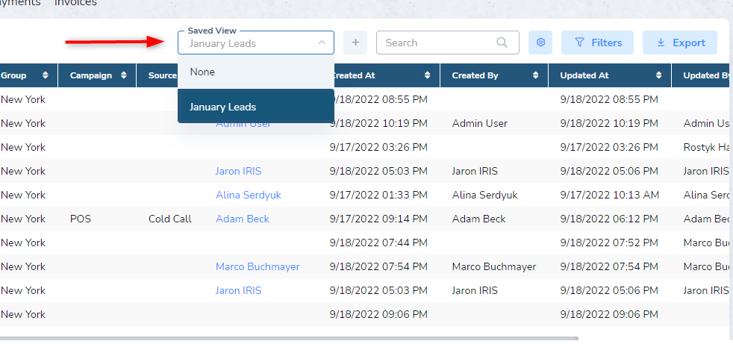
Task: Open Marco Buchmayer link
Action: pyautogui.click(x=258, y=266)
